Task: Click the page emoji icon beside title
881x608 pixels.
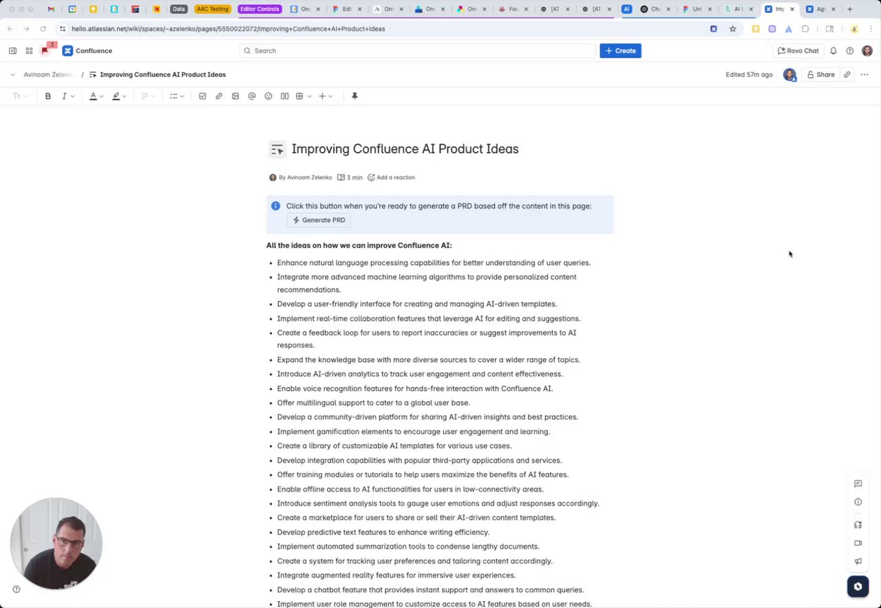Action: click(x=277, y=149)
